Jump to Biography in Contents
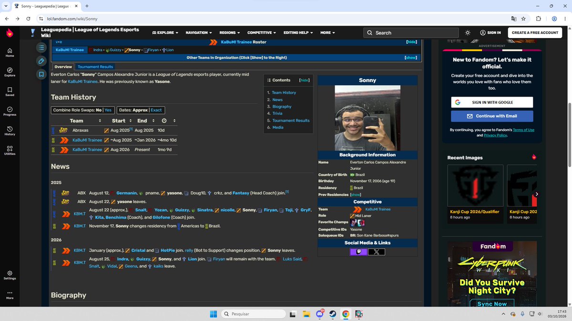Viewport: 572px width, 321px height. click(x=282, y=107)
